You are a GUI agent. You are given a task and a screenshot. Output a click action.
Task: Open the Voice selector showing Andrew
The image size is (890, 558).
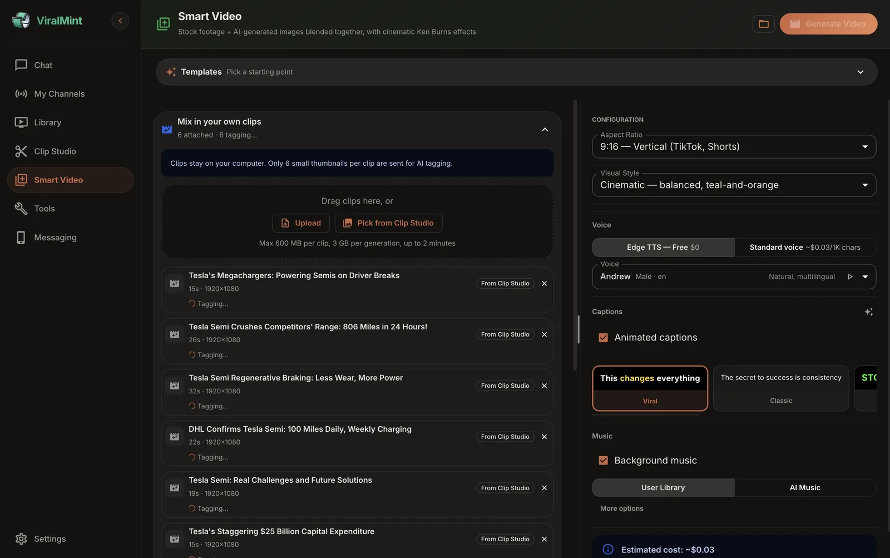[x=734, y=277]
